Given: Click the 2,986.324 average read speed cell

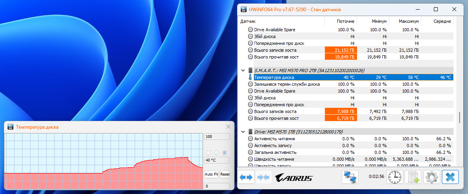Looking at the screenshot, I should pyautogui.click(x=437, y=159).
